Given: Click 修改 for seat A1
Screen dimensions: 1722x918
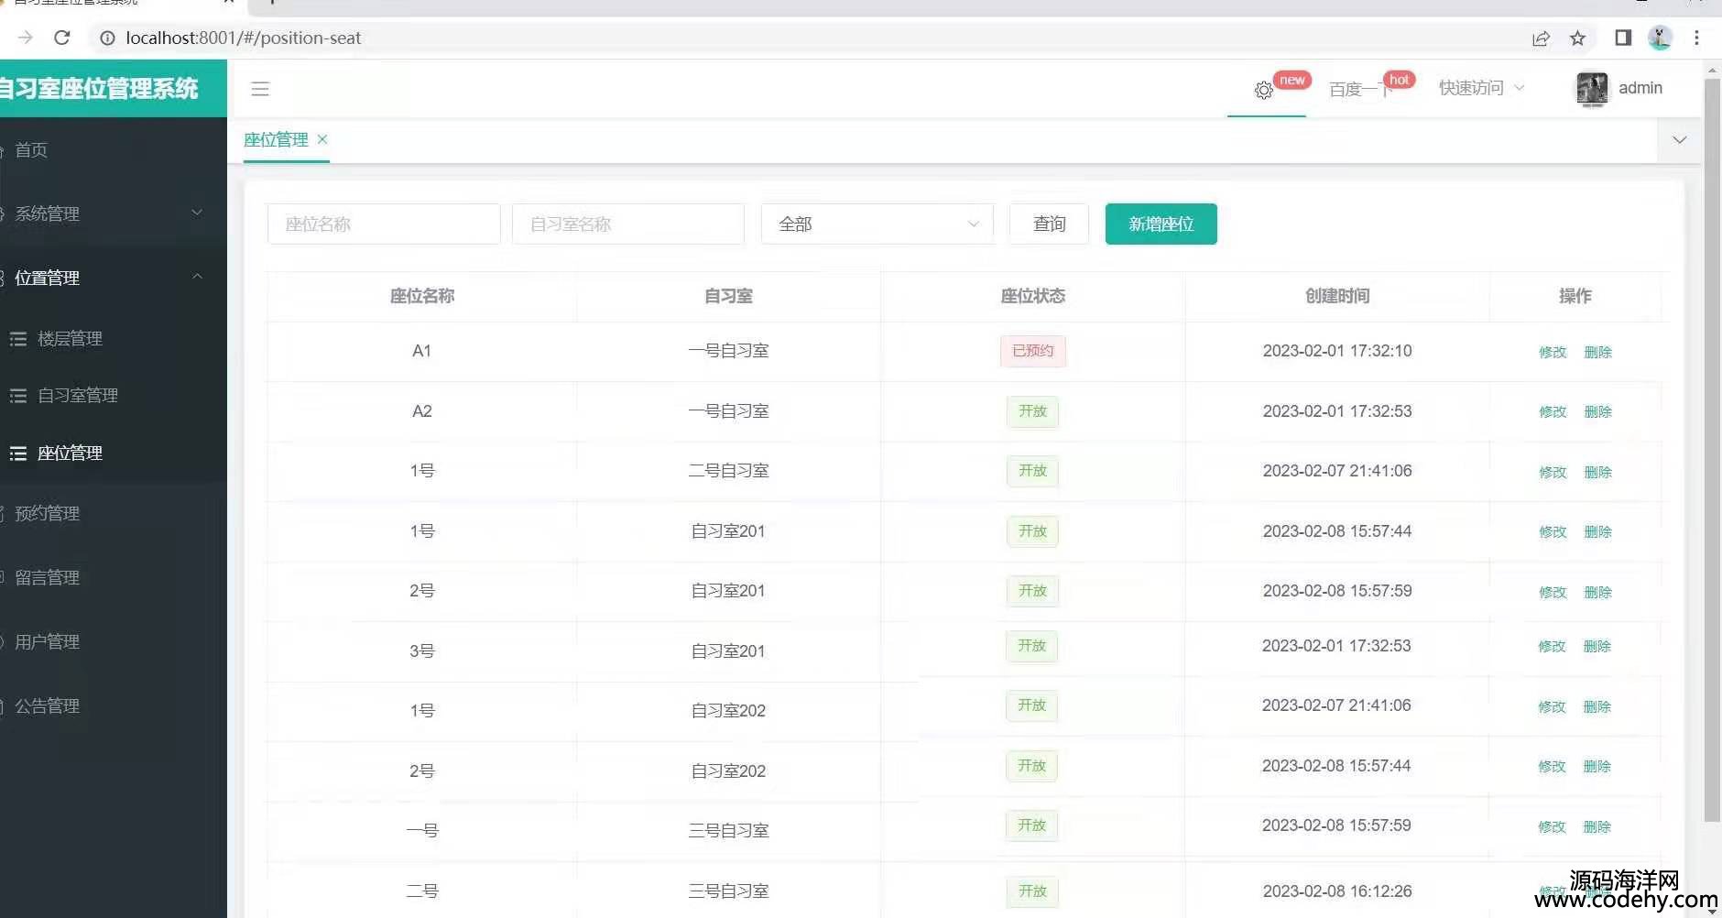Looking at the screenshot, I should point(1553,352).
